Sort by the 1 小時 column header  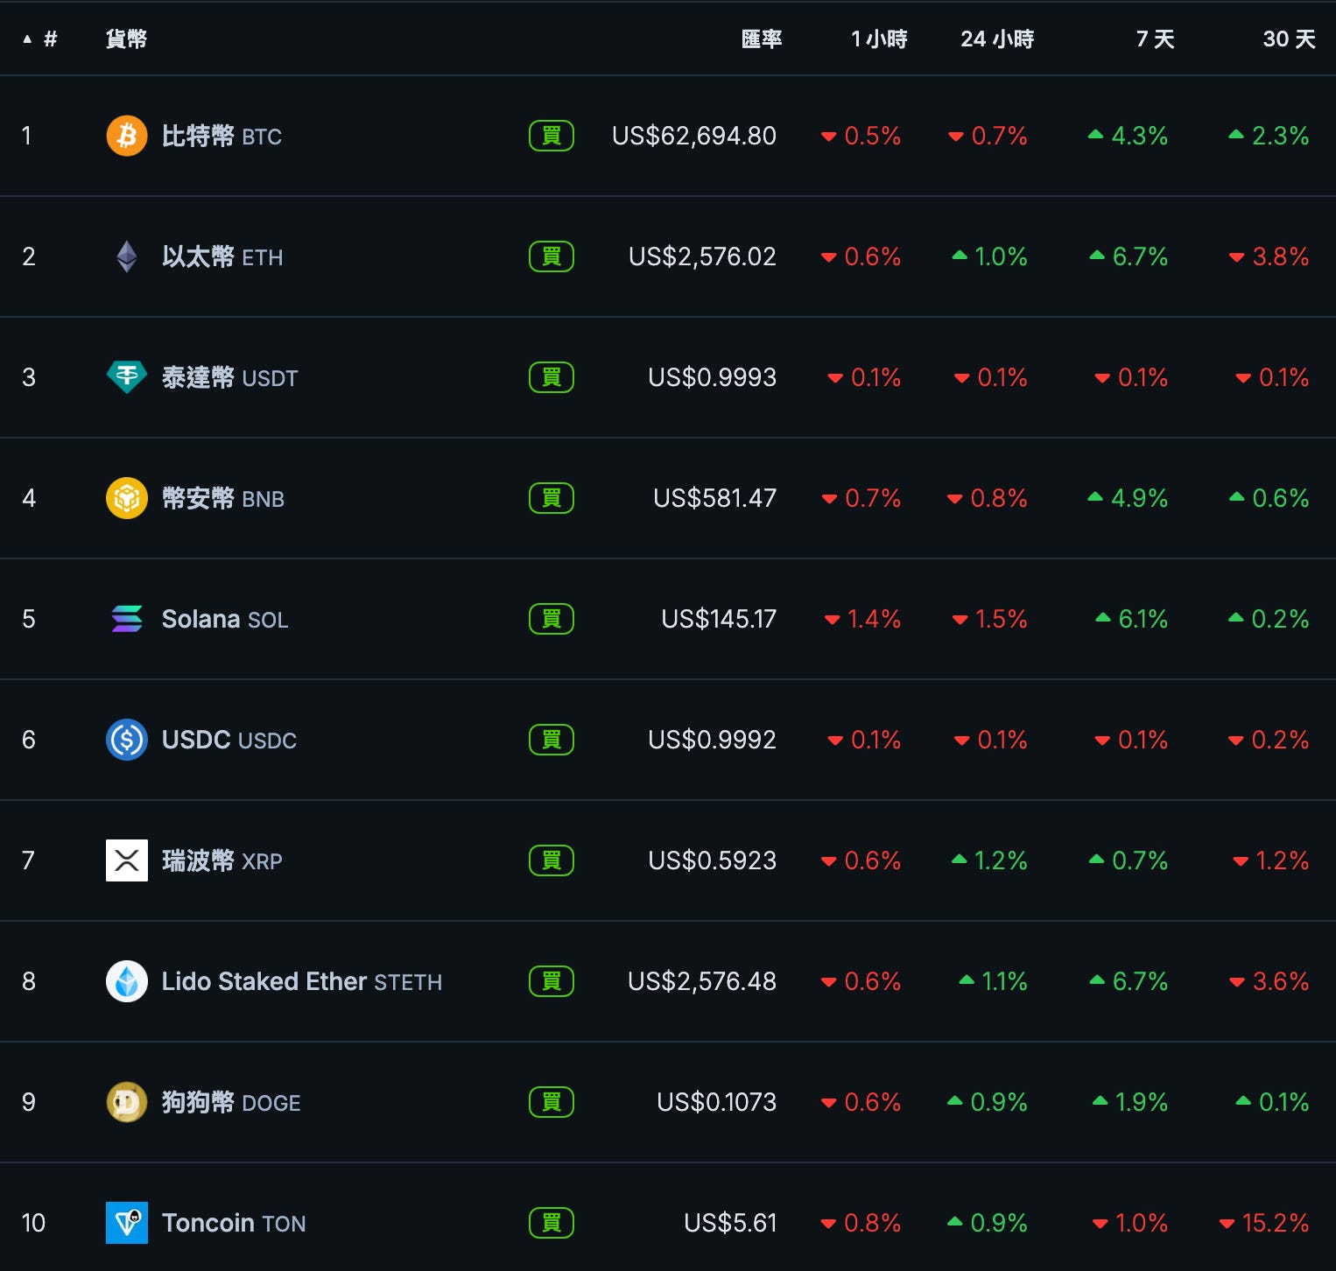(879, 39)
